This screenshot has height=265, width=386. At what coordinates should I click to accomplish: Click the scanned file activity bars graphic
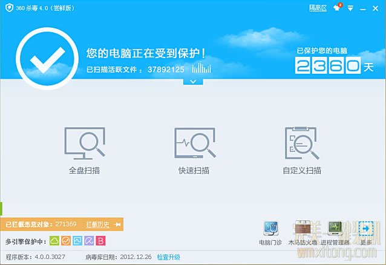(x=201, y=68)
